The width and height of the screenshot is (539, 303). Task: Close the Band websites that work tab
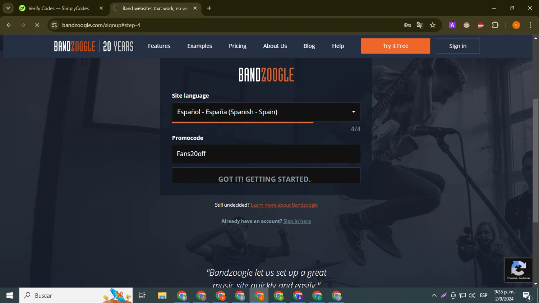pos(195,8)
